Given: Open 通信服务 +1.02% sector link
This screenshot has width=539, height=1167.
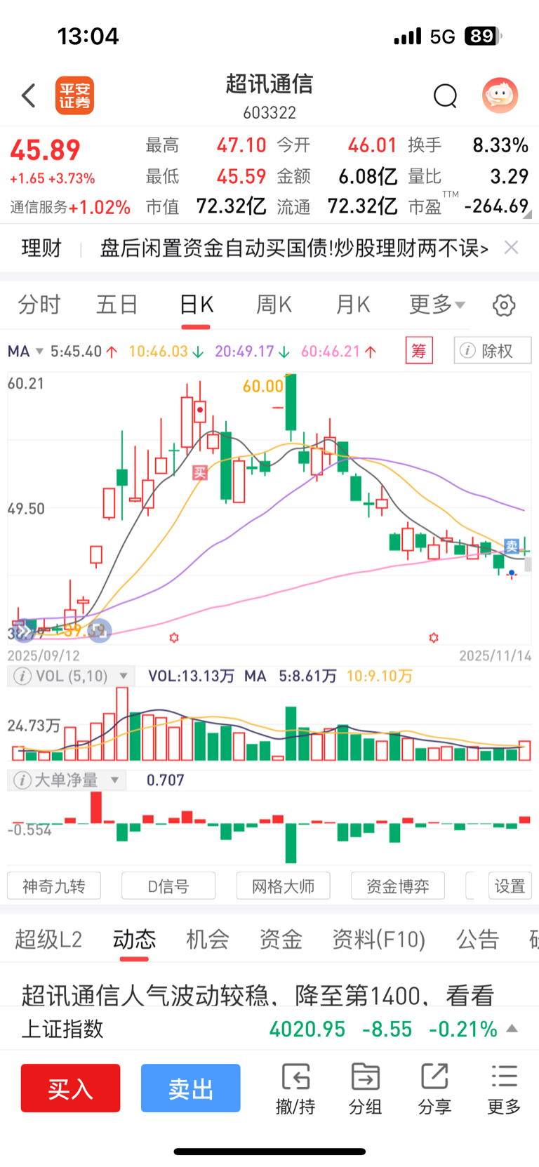Looking at the screenshot, I should click(x=70, y=207).
